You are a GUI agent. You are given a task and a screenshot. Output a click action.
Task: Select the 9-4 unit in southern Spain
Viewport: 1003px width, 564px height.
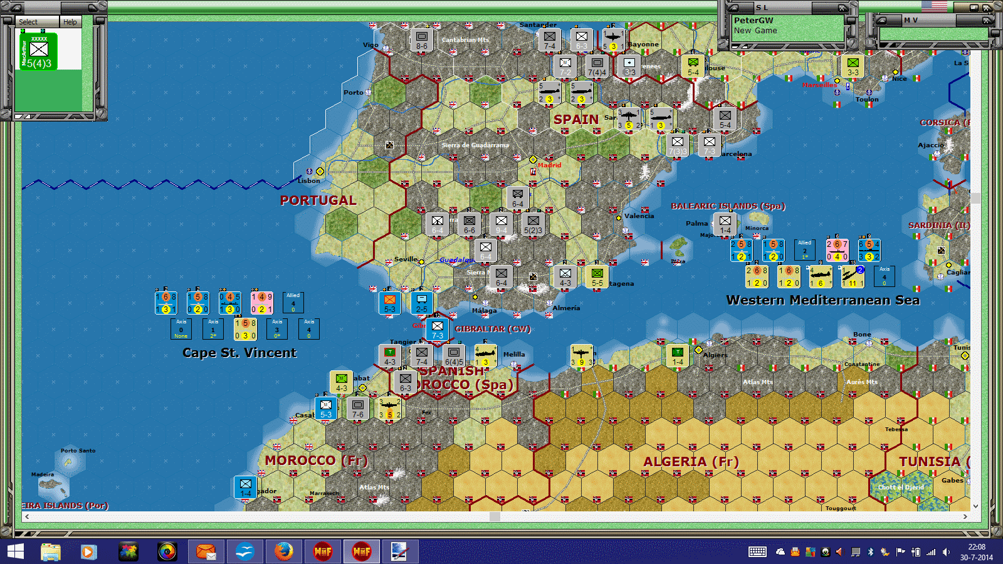click(x=501, y=224)
